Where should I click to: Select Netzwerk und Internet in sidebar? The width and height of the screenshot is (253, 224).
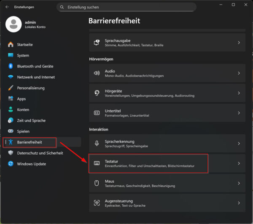[35, 77]
